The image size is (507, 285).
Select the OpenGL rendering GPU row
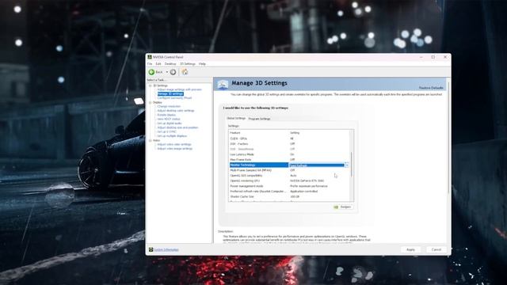coord(289,180)
